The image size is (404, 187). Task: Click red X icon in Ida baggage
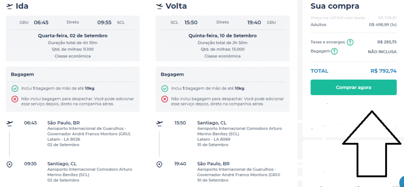(x=15, y=99)
